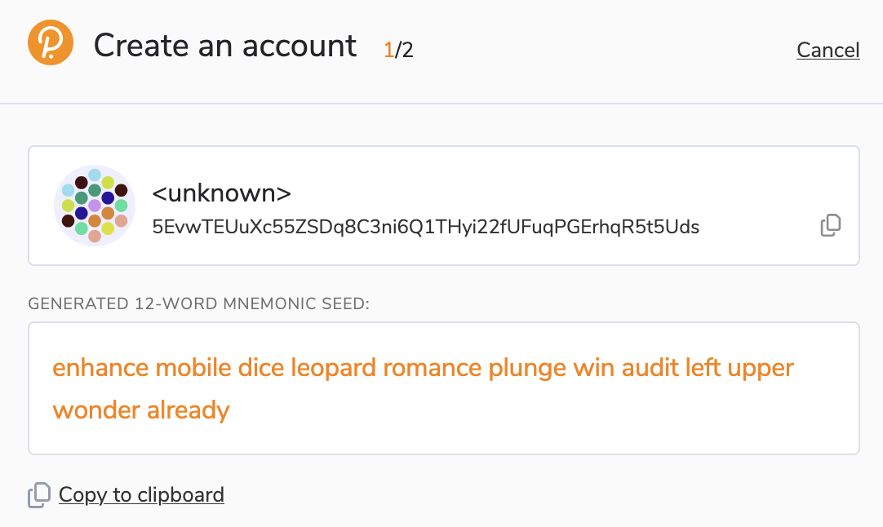The image size is (883, 527).
Task: Click the word 'romance' in the seed phrase
Action: pyautogui.click(x=433, y=368)
